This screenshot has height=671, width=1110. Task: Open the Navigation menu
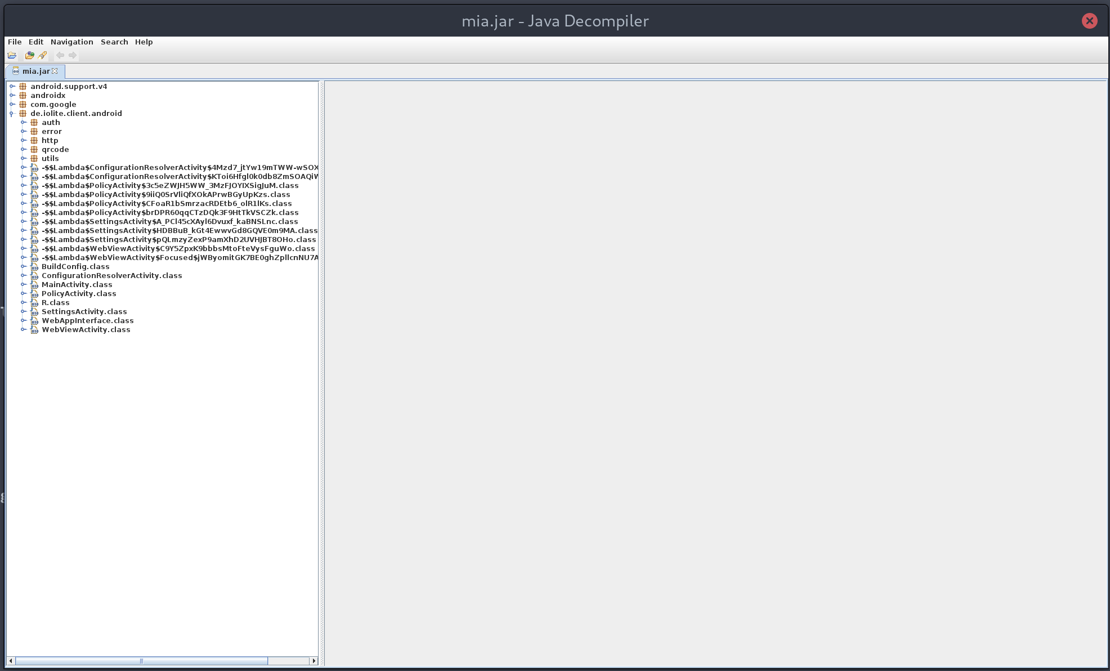[x=72, y=41]
